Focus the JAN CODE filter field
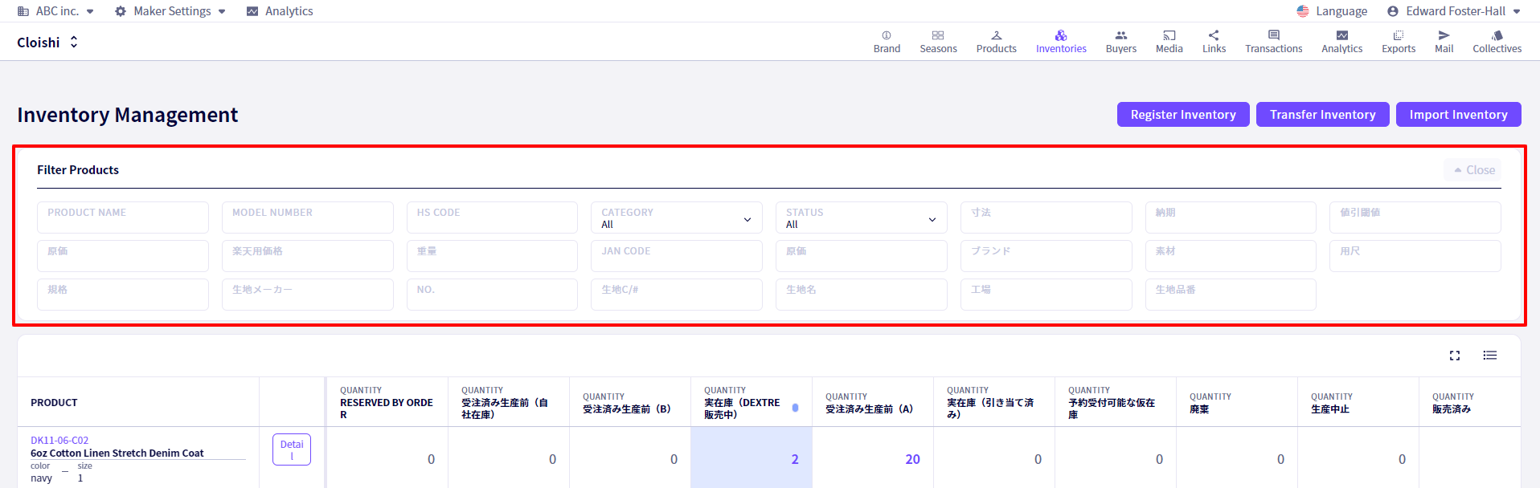Screen dimensions: 1540x488 point(677,256)
